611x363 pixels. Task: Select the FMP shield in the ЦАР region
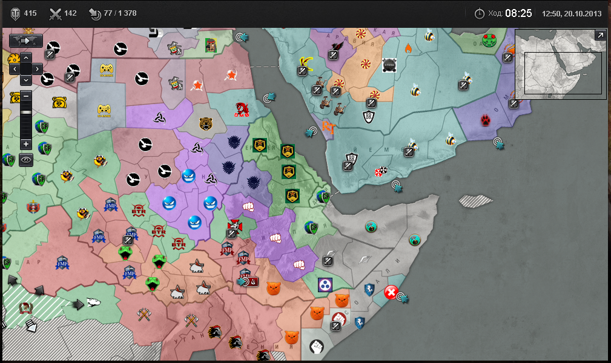coord(62,263)
